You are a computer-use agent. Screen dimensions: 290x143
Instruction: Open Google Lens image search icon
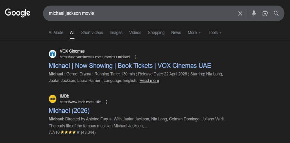[265, 14]
